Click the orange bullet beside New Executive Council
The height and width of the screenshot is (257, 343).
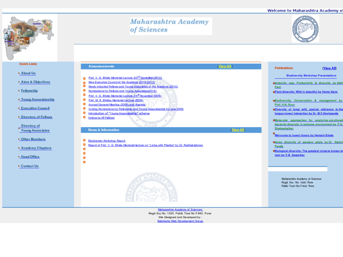(x=84, y=83)
